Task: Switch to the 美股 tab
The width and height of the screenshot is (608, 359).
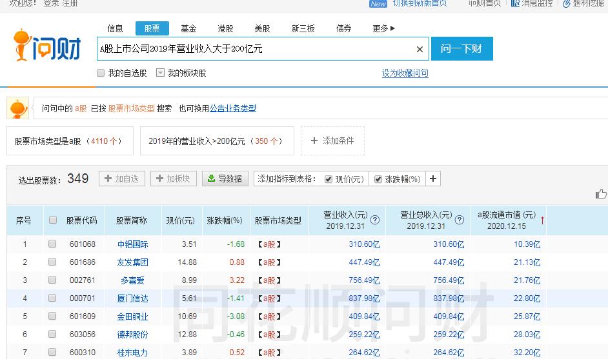Action: tap(262, 28)
